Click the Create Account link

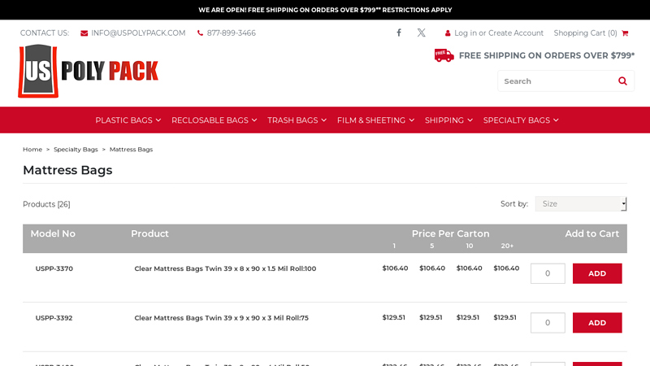(x=516, y=33)
